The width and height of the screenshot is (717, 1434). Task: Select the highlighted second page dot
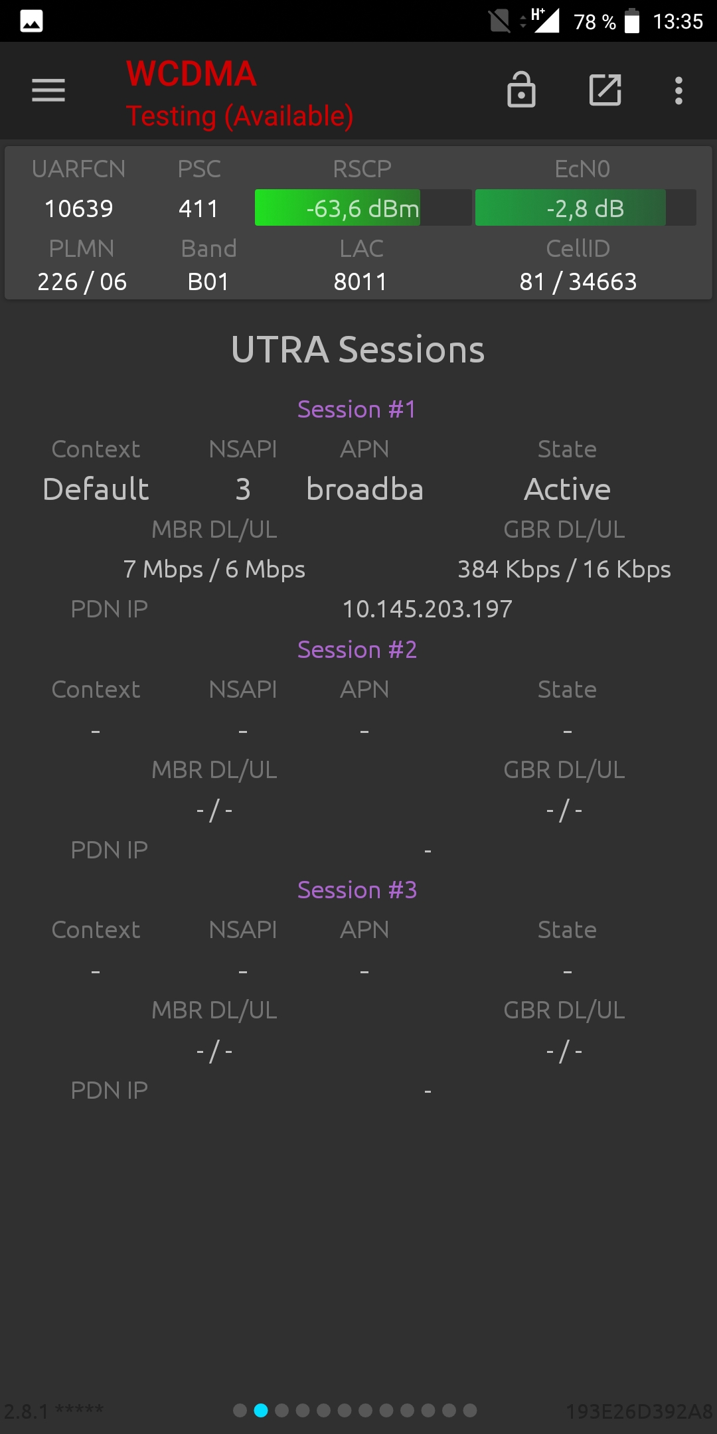click(x=261, y=1410)
